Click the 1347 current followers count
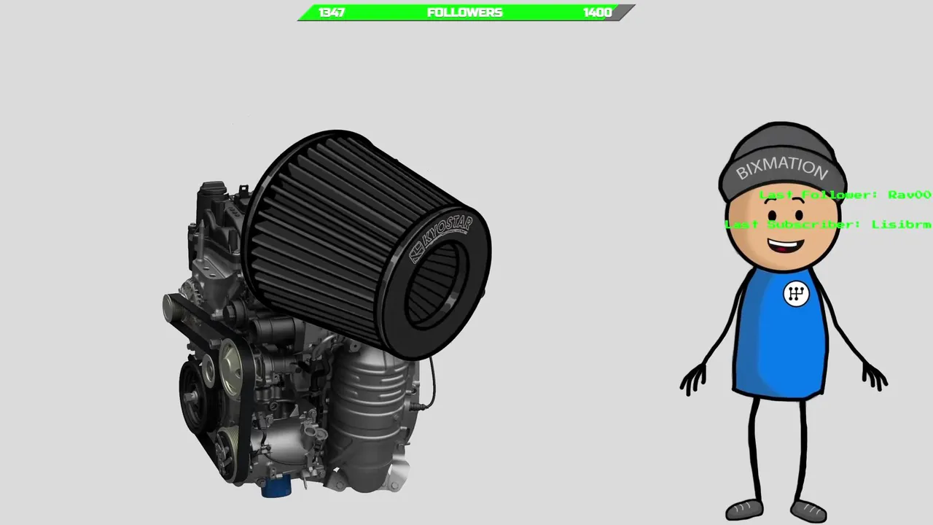 (x=332, y=12)
